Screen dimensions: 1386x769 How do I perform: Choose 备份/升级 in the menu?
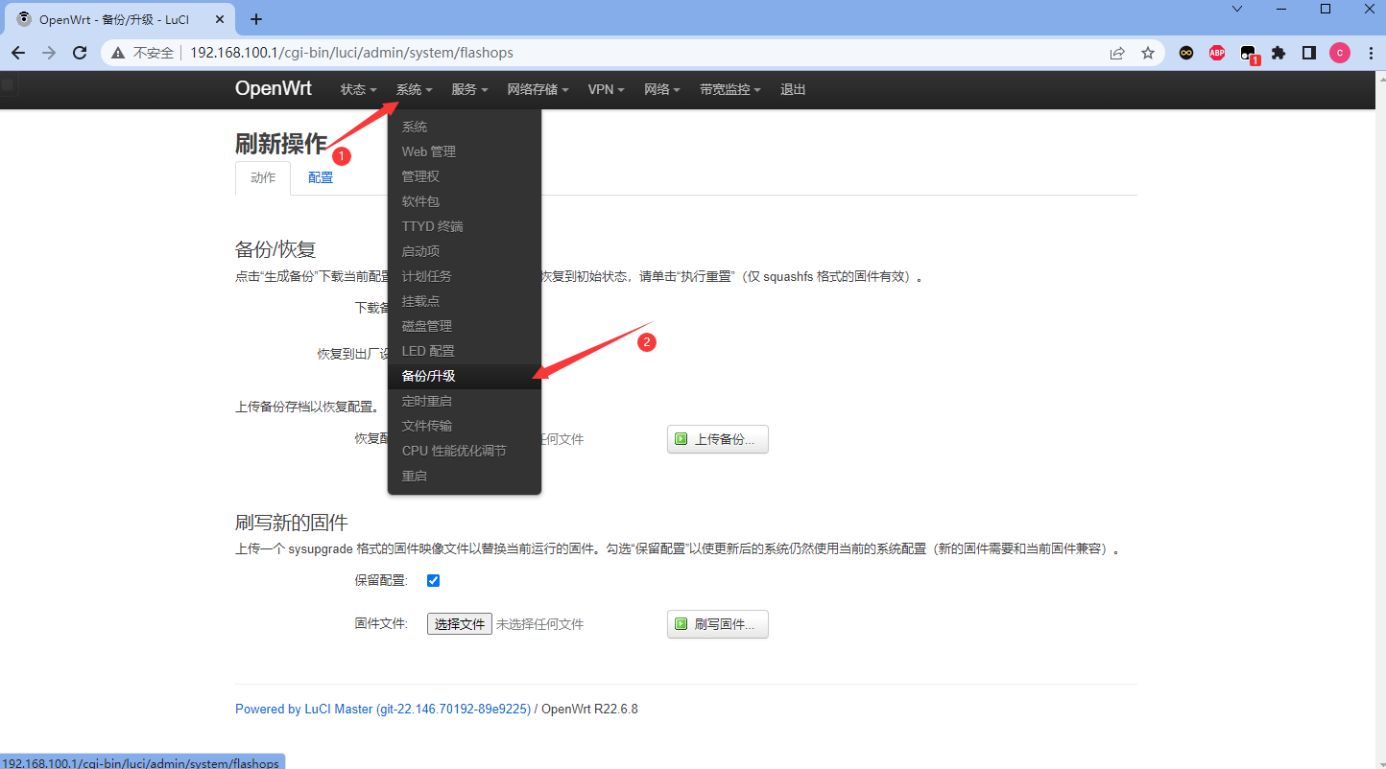[x=465, y=376]
